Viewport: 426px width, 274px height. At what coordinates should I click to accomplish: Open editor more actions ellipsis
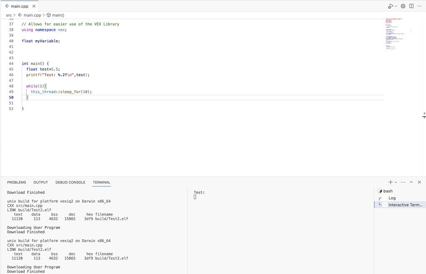click(419, 6)
